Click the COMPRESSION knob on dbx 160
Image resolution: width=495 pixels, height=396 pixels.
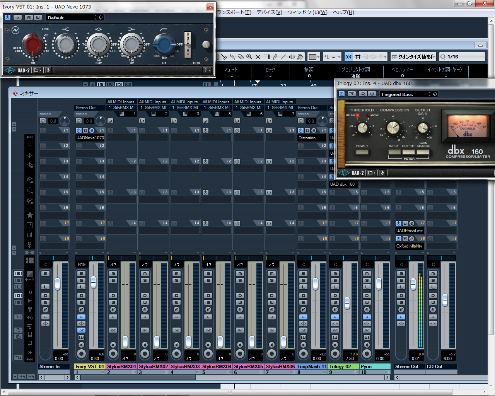point(393,127)
